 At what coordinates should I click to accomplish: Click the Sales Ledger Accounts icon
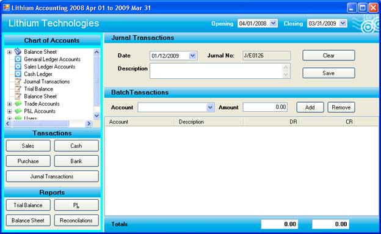[18, 67]
